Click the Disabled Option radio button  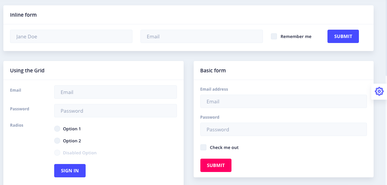pos(57,153)
